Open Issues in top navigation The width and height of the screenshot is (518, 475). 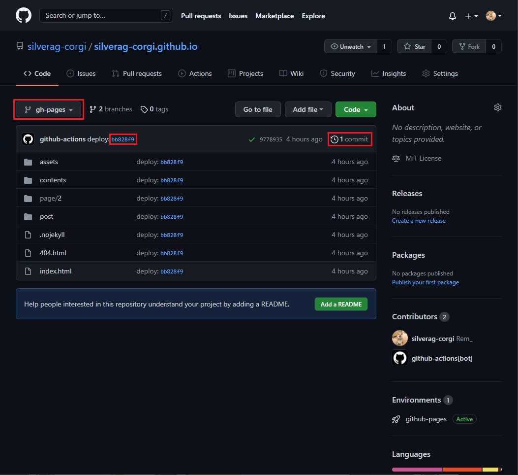238,16
